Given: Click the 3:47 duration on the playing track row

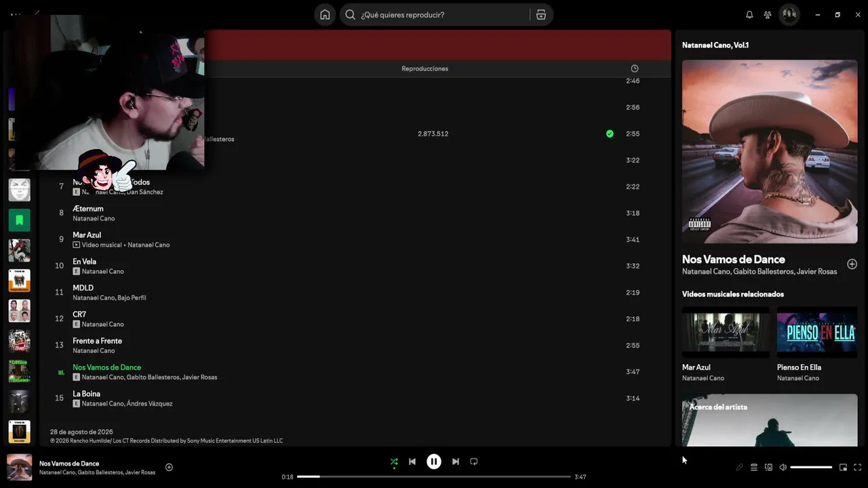Looking at the screenshot, I should point(633,371).
